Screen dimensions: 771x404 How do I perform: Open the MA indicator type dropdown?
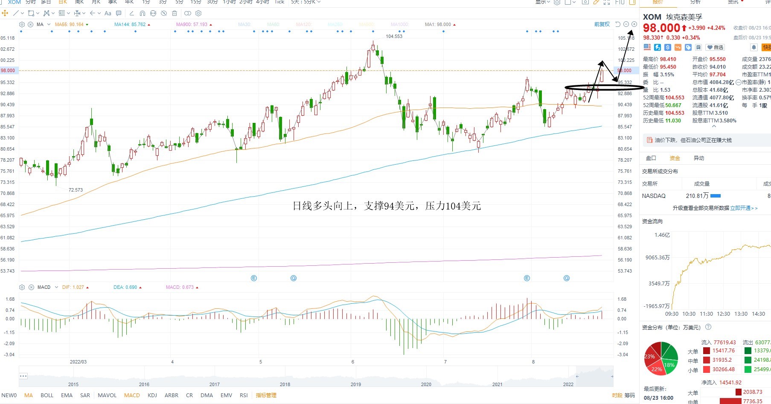click(49, 24)
